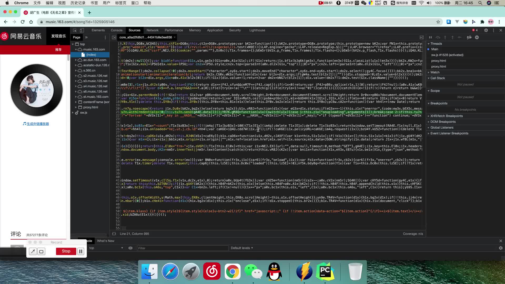
Task: Hide the file navigator pane
Action: coord(114,37)
